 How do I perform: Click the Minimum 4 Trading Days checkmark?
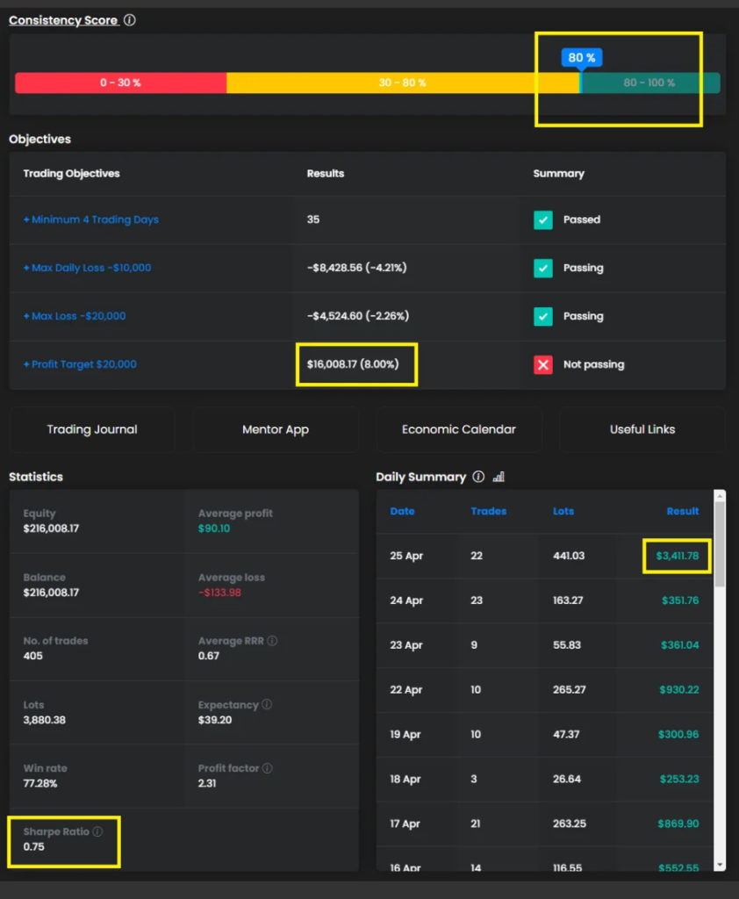coord(543,219)
